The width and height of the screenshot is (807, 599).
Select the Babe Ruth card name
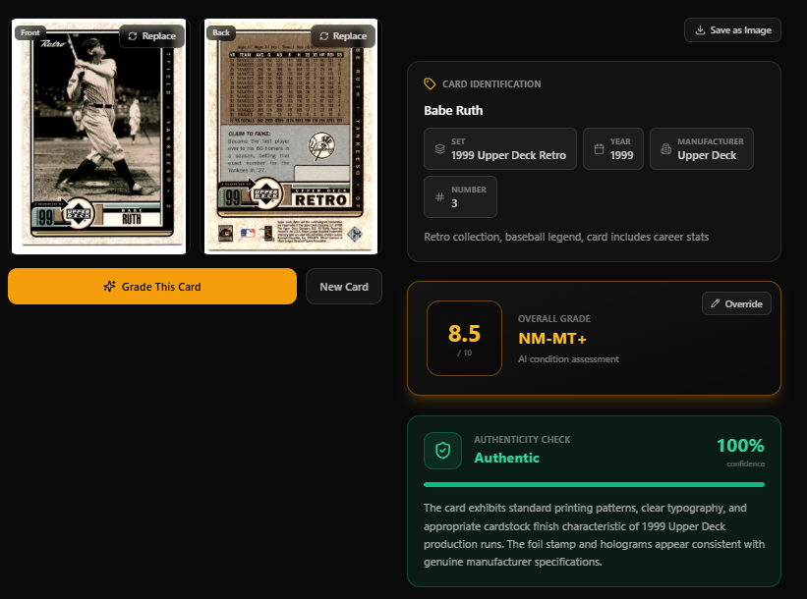(x=453, y=111)
